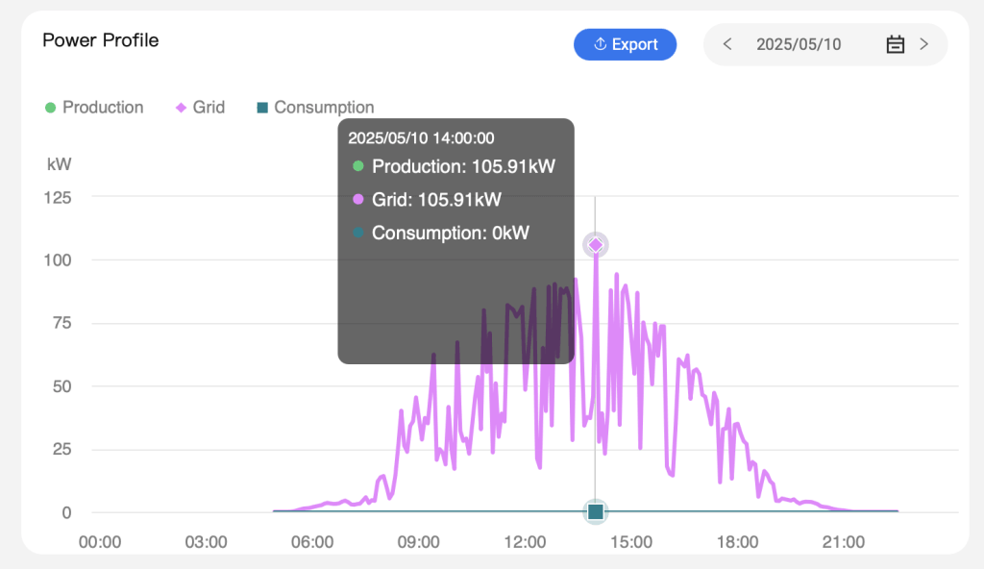
Task: Click Grid 105.91kW tooltip entry
Action: (x=436, y=200)
